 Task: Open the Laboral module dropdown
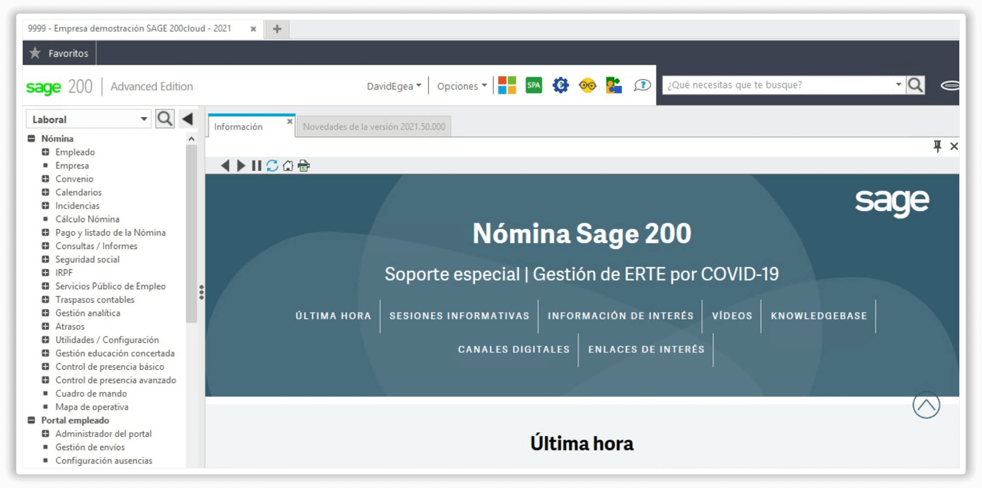pos(143,119)
